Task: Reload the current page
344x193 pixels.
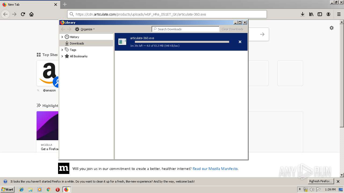Action: pos(23,14)
